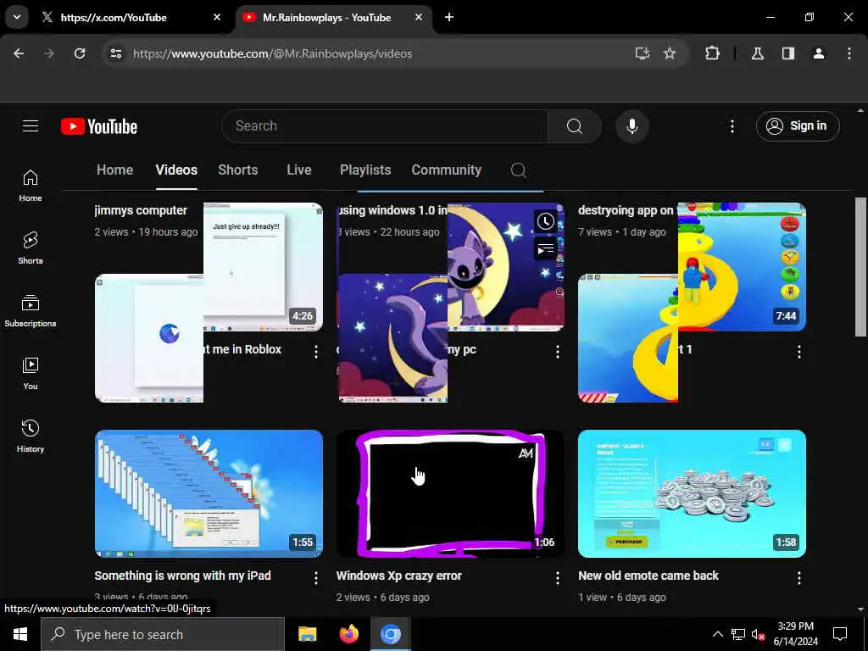The height and width of the screenshot is (651, 868).
Task: Open the Live channel tab
Action: coord(299,170)
